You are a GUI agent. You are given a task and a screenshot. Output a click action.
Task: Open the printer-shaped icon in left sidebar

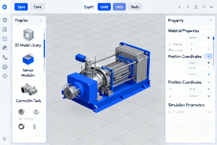coord(5,20)
